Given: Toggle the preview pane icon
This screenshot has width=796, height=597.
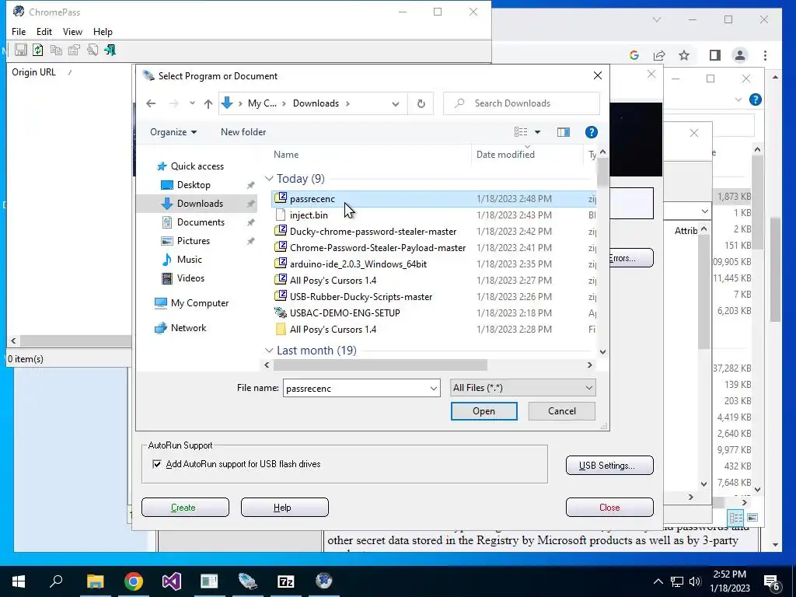Looking at the screenshot, I should click(x=564, y=132).
